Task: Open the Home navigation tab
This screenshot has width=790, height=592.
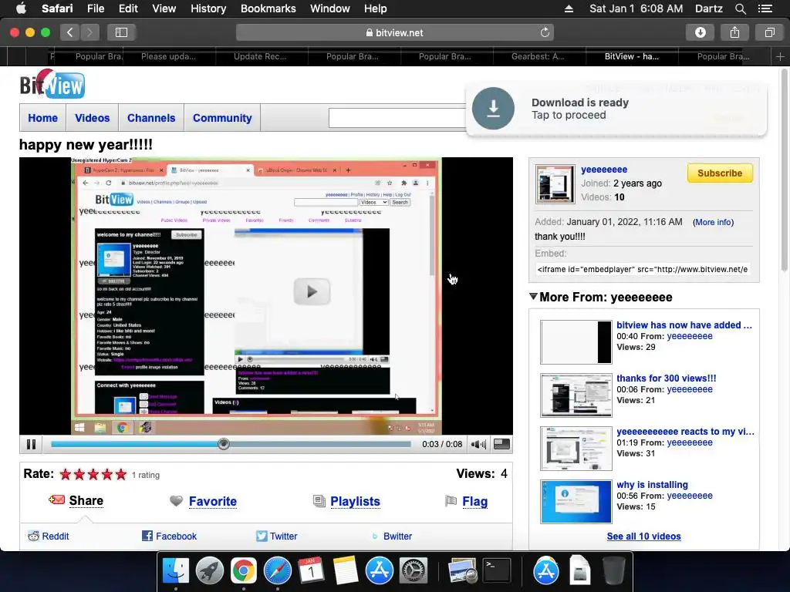Action: click(x=43, y=118)
